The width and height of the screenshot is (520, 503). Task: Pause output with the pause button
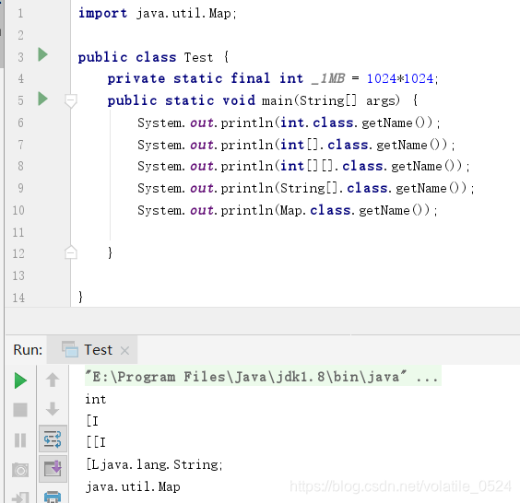coord(20,440)
